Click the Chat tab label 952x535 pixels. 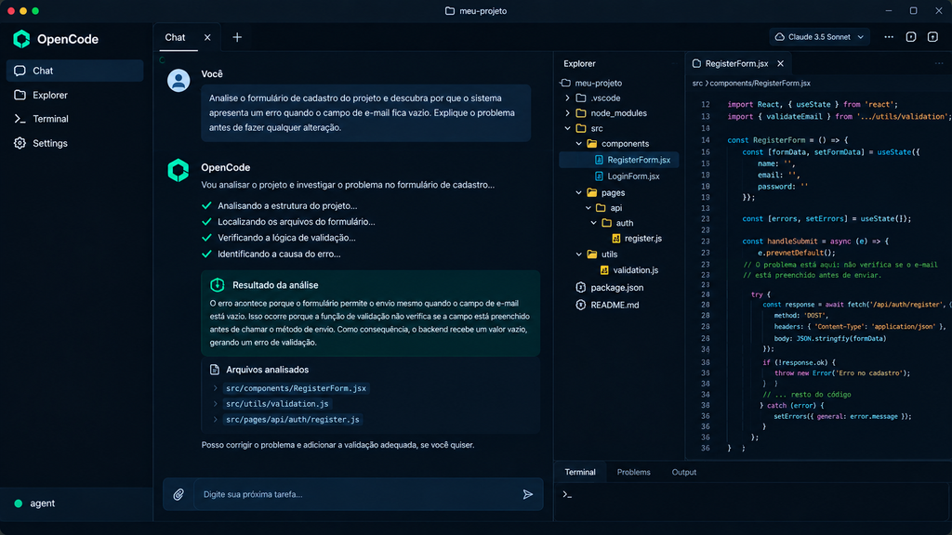click(x=175, y=37)
